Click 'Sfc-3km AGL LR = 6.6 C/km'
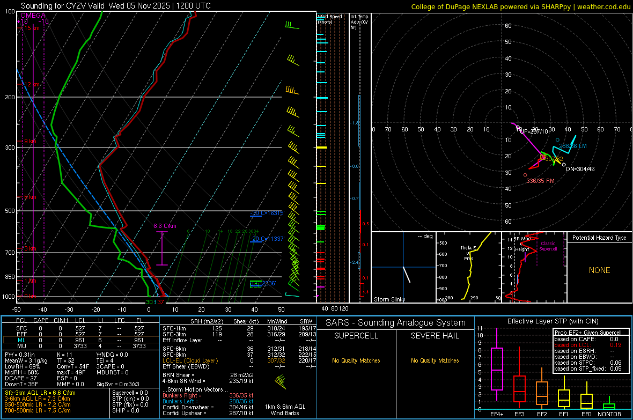 tap(40, 393)
